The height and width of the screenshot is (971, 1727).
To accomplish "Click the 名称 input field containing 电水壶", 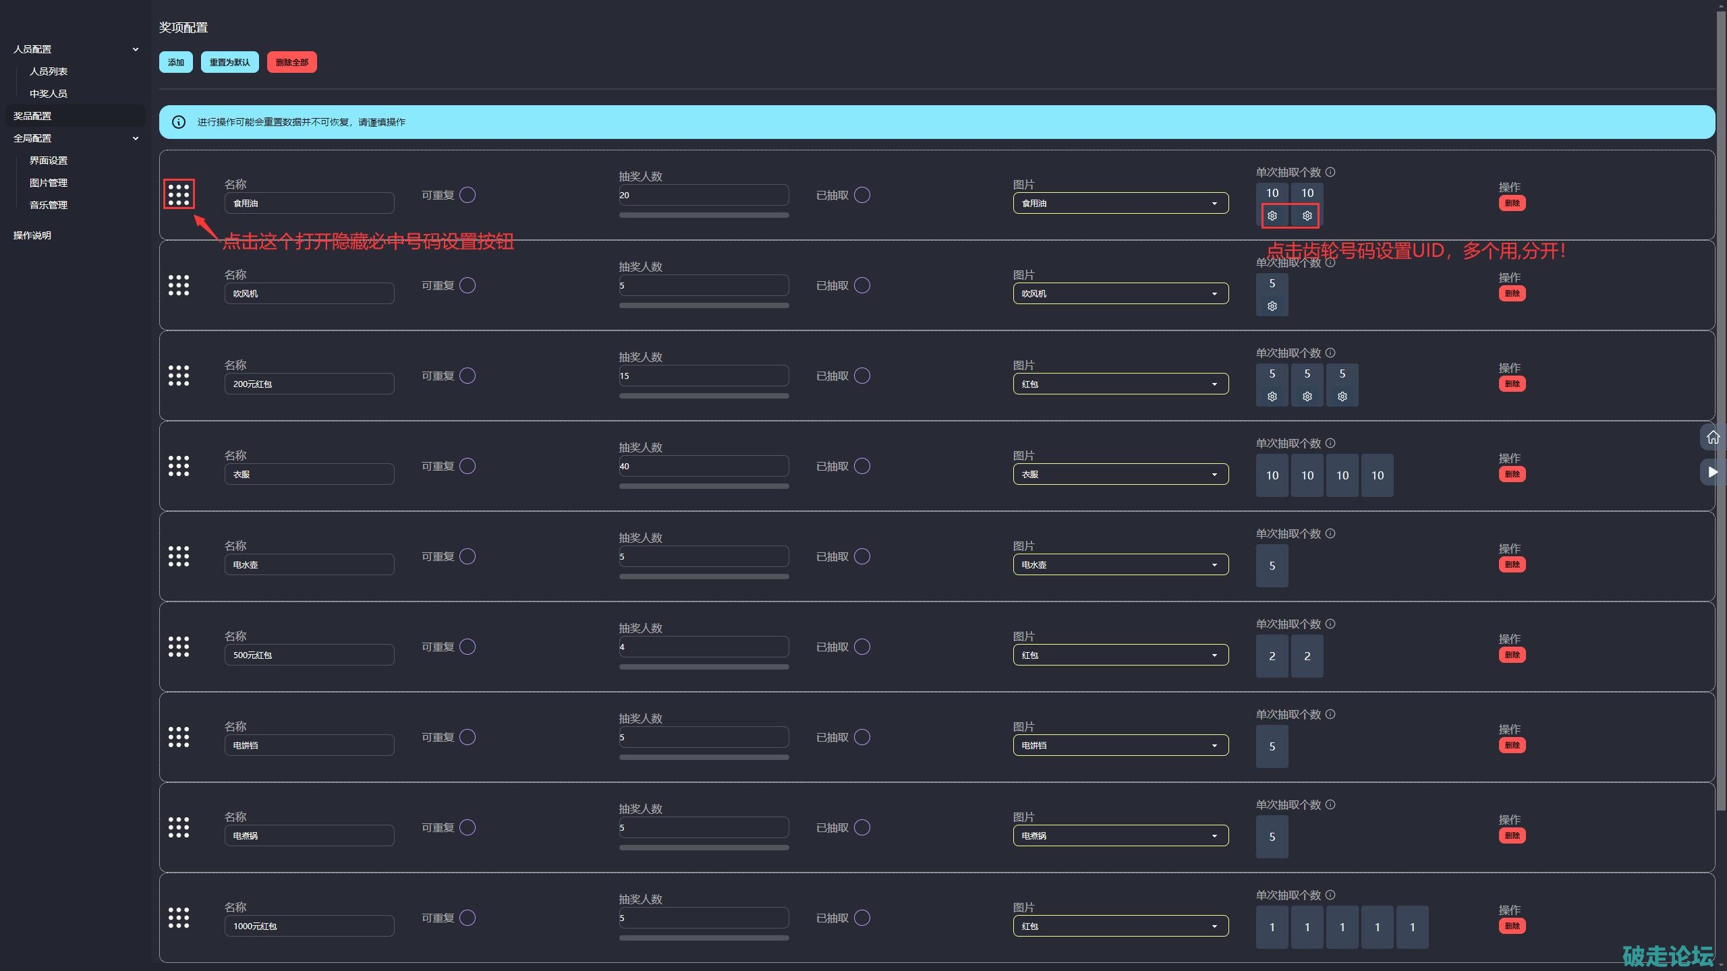I will (x=309, y=564).
